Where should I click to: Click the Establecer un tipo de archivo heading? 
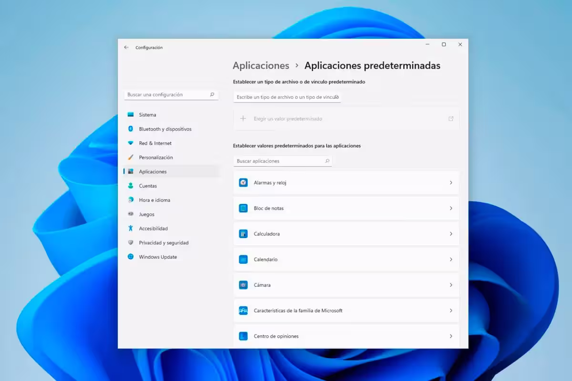[299, 82]
